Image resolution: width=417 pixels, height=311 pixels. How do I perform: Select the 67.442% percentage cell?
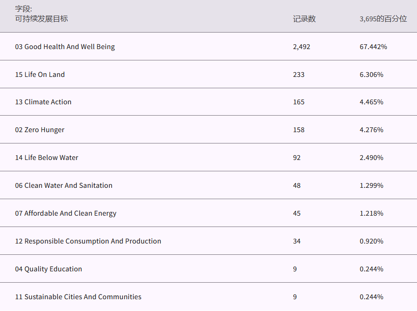tap(373, 47)
